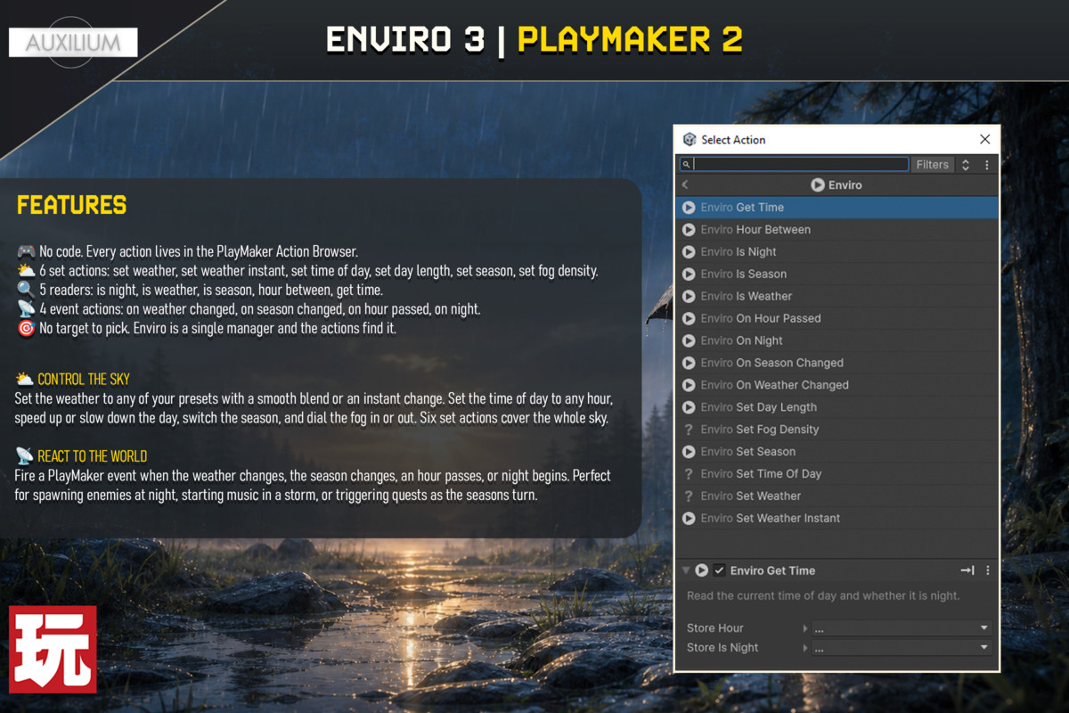Select the Enviro Is Weather action
Screen dimensions: 1069x713
837,297
